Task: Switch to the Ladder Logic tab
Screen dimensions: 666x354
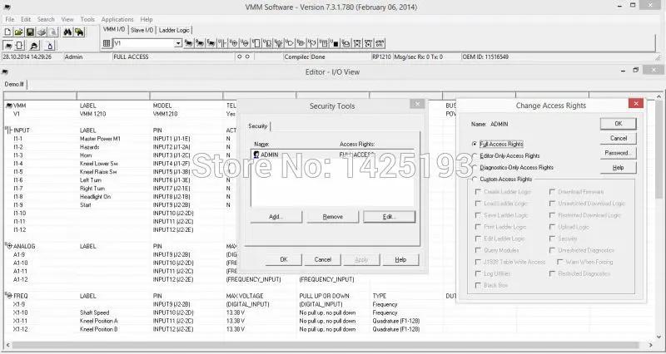Action: (174, 30)
